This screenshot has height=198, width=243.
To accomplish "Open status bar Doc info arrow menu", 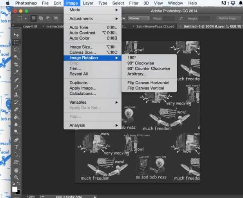I will pos(95,197).
